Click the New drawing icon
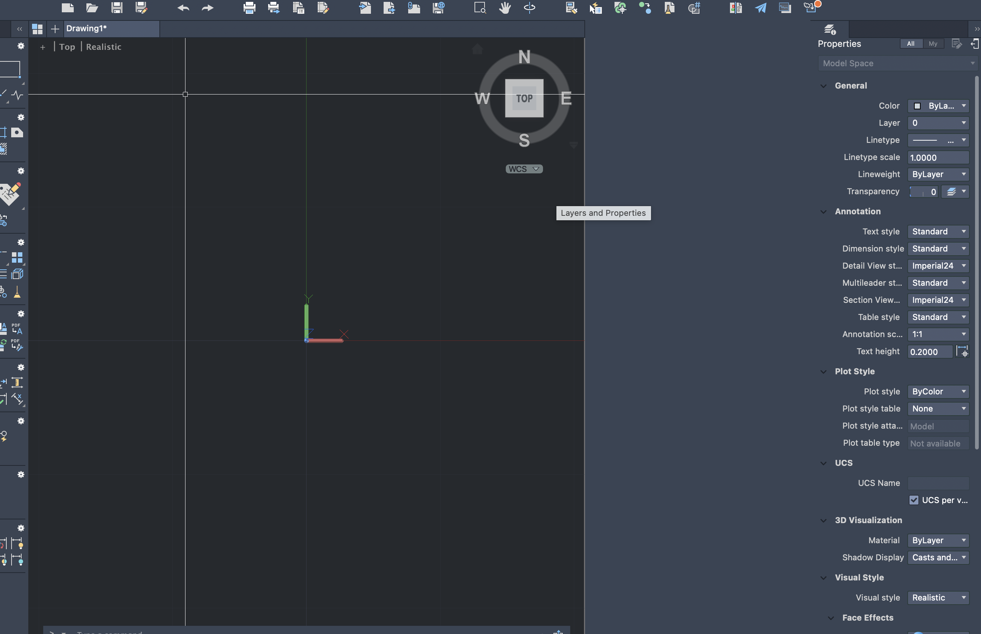The width and height of the screenshot is (981, 634). pyautogui.click(x=67, y=7)
